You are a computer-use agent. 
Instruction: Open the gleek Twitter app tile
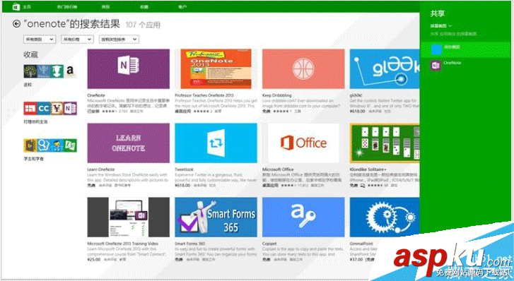pyautogui.click(x=385, y=68)
